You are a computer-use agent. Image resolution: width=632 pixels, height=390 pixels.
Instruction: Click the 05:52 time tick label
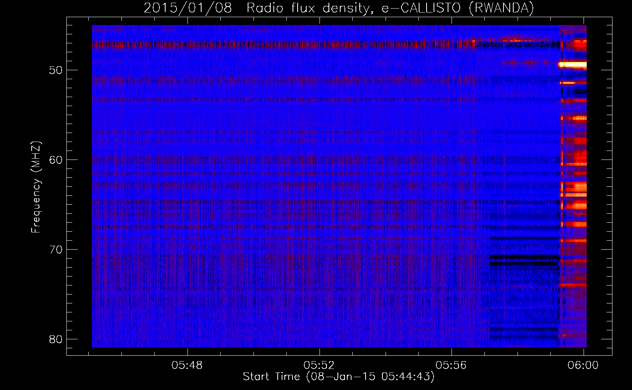click(319, 365)
